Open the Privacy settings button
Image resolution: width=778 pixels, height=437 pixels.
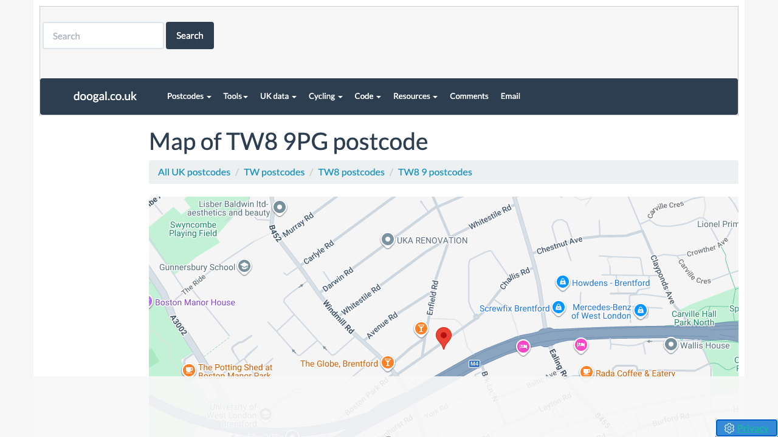[x=746, y=428]
